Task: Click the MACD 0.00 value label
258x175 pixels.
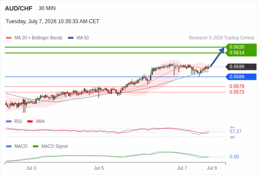Action: tap(234, 157)
